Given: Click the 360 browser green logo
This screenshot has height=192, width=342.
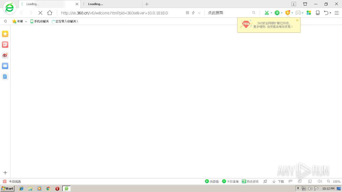Looking at the screenshot, I should [x=9, y=8].
